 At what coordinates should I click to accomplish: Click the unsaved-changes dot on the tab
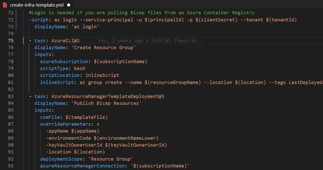pos(68,5)
